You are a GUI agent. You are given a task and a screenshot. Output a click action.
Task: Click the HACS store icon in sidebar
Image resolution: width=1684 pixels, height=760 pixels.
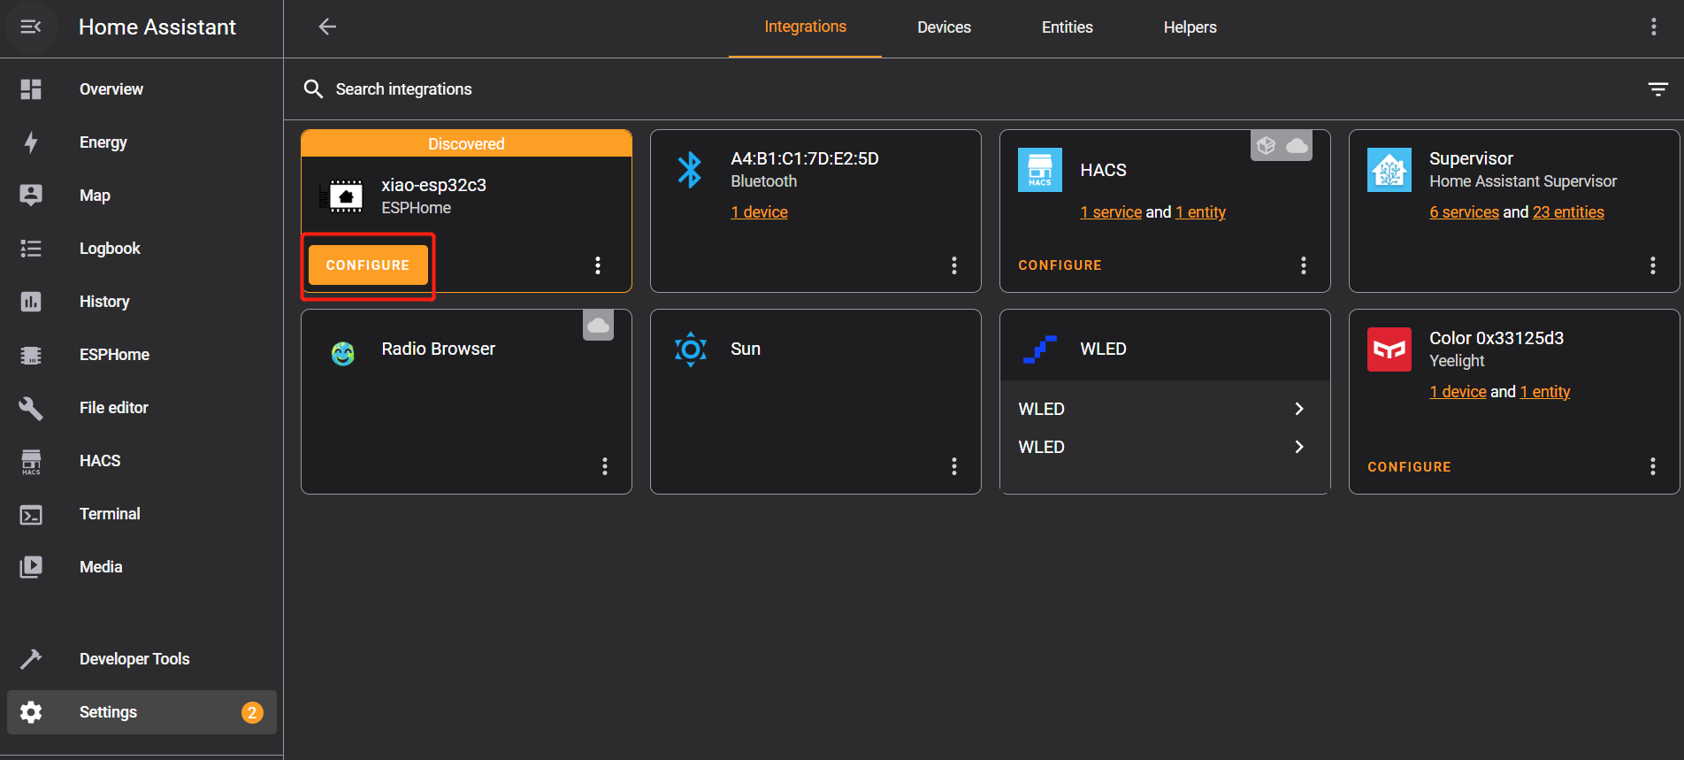[31, 462]
